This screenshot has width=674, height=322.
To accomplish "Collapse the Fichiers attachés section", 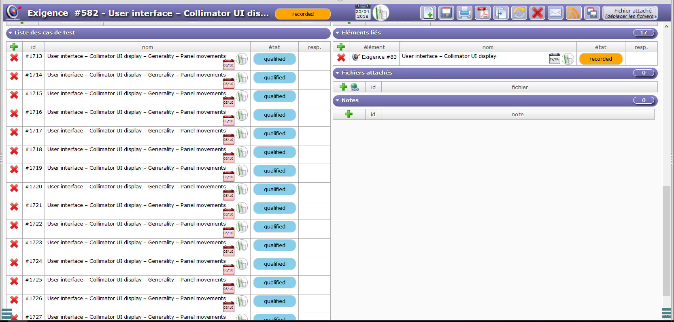I will 337,73.
